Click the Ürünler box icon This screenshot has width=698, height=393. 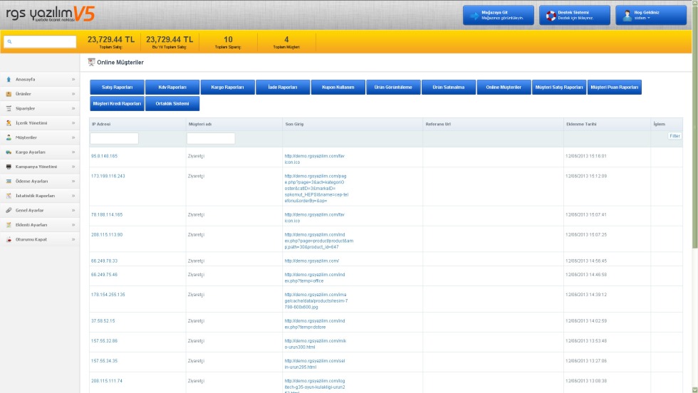click(9, 93)
